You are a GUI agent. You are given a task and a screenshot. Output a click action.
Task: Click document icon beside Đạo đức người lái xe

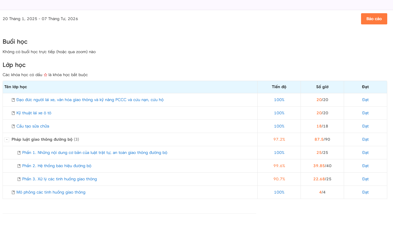click(13, 100)
